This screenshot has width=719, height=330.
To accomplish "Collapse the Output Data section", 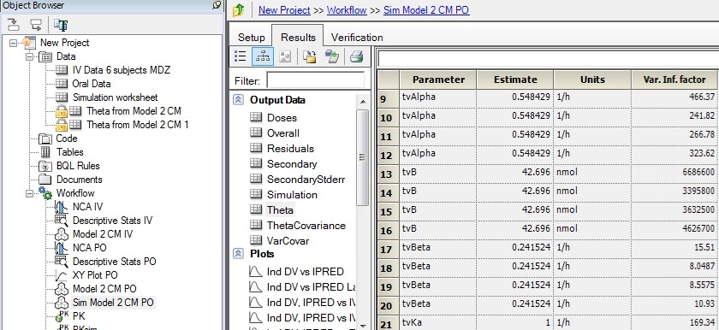I will (238, 100).
